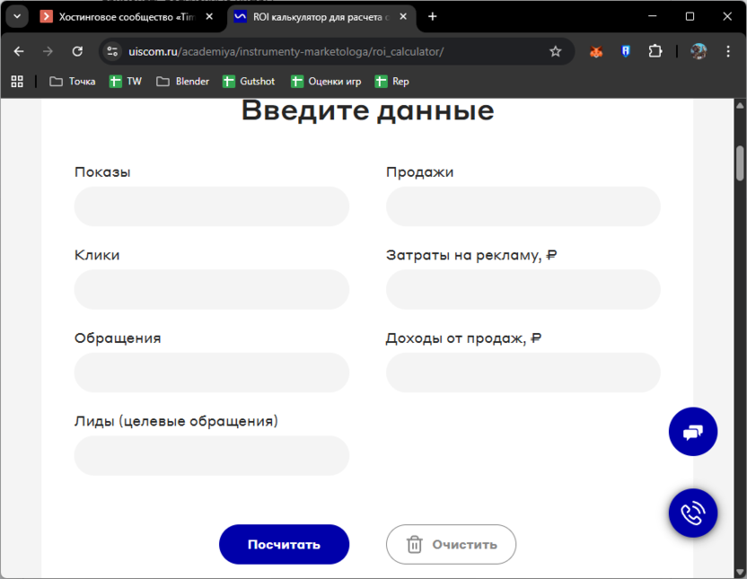Click the browser profile avatar

(698, 51)
